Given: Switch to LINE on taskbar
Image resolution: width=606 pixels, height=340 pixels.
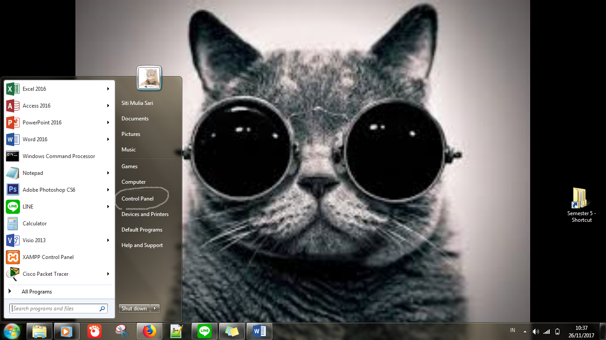Looking at the screenshot, I should coord(205,331).
